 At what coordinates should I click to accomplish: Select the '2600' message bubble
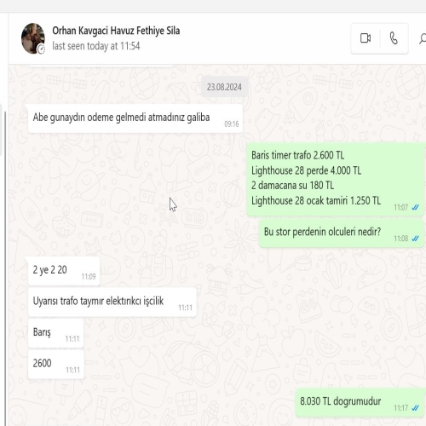[56, 365]
